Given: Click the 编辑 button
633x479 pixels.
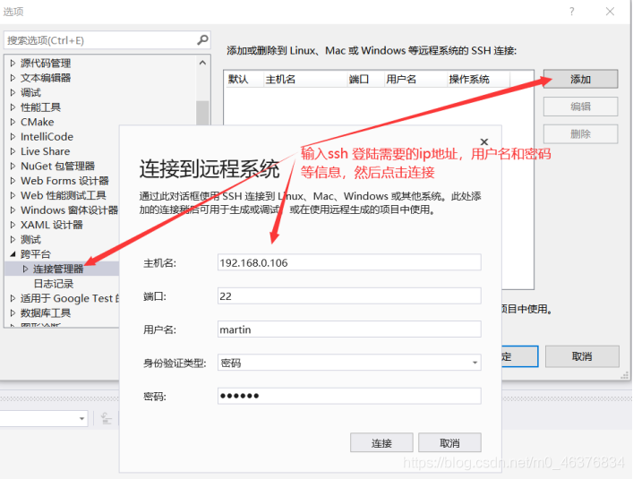Looking at the screenshot, I should point(580,107).
